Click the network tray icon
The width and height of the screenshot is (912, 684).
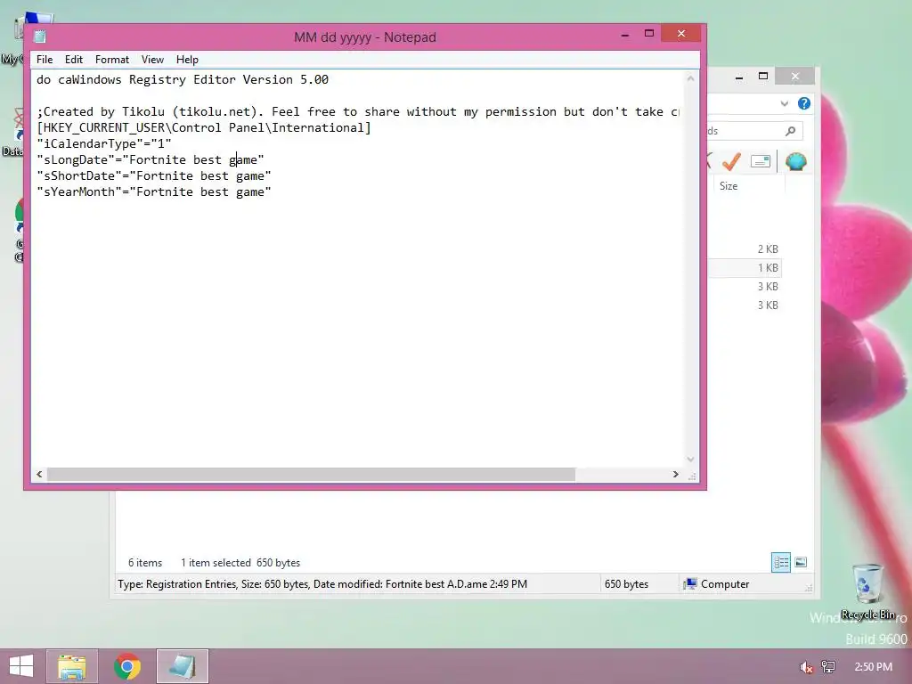[x=828, y=667]
